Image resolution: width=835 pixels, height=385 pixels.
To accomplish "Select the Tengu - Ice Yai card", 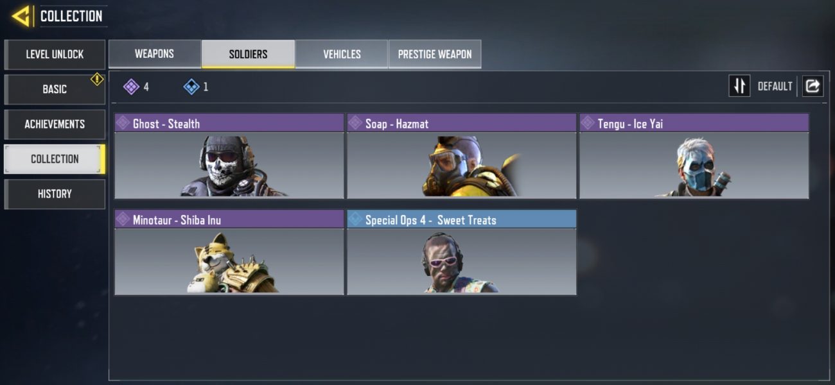I will (694, 156).
